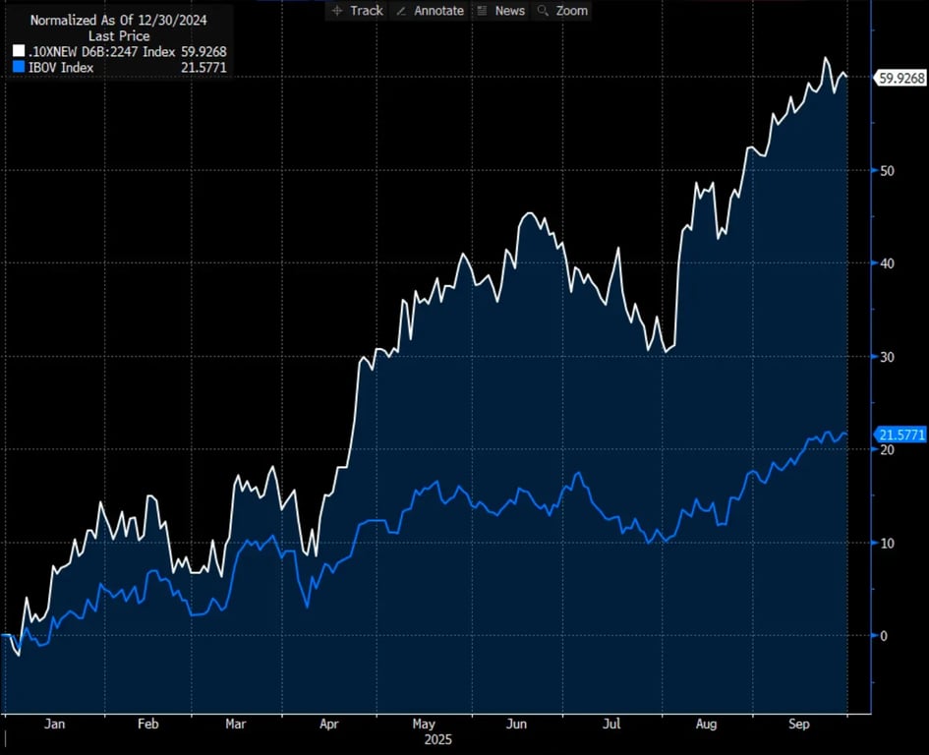Click the Sep label on the time axis
This screenshot has height=755, width=929.
pyautogui.click(x=798, y=724)
